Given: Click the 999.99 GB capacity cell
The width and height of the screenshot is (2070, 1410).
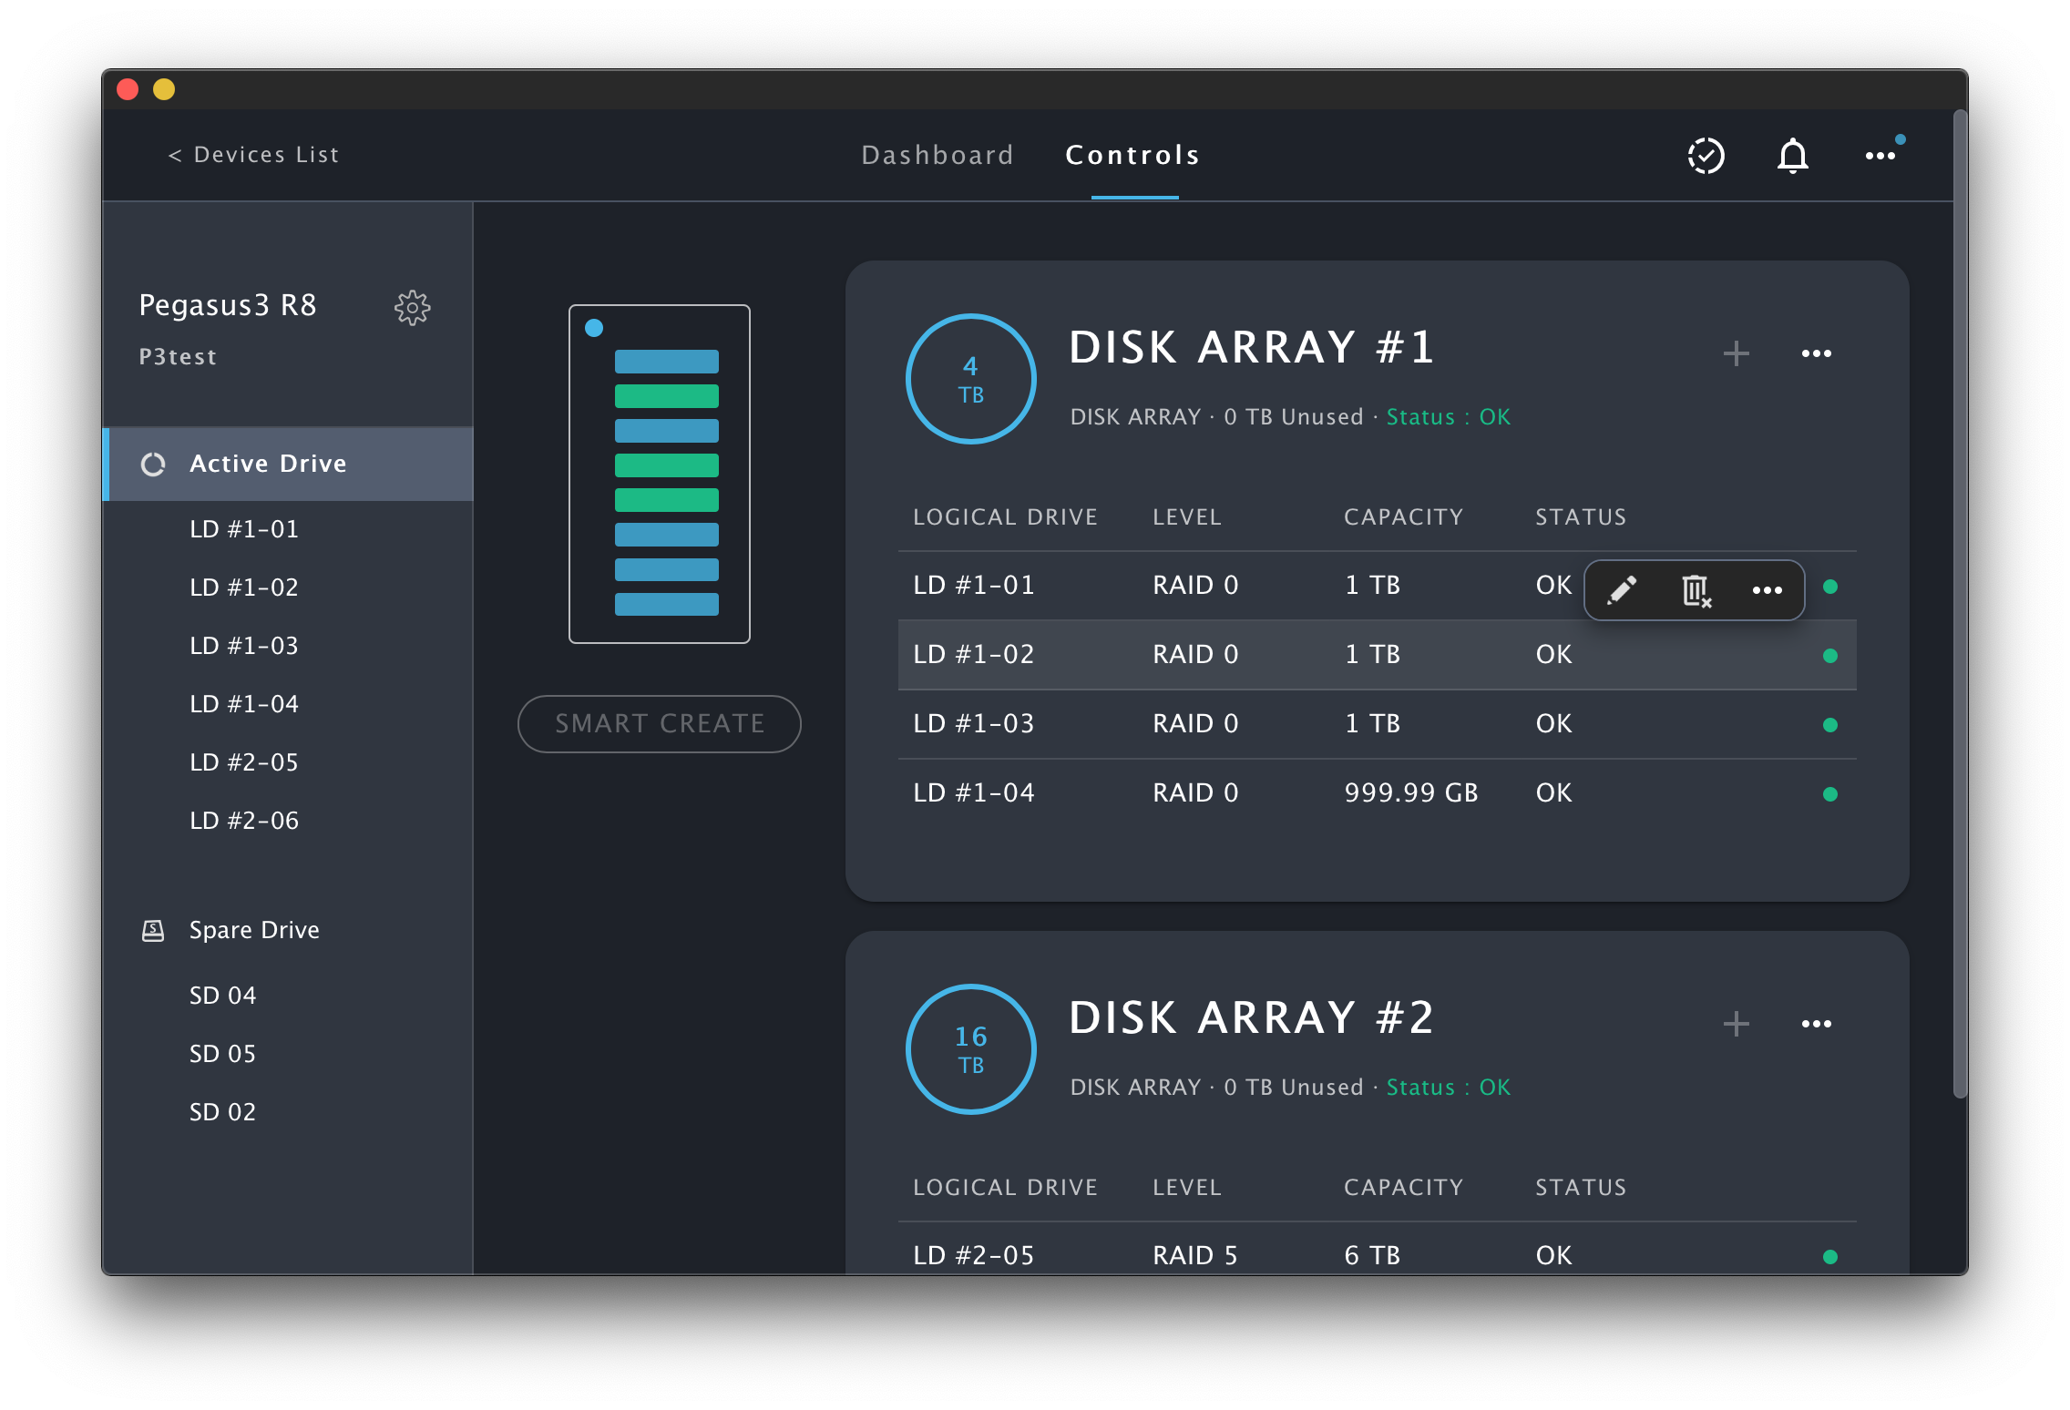Looking at the screenshot, I should pyautogui.click(x=1410, y=793).
